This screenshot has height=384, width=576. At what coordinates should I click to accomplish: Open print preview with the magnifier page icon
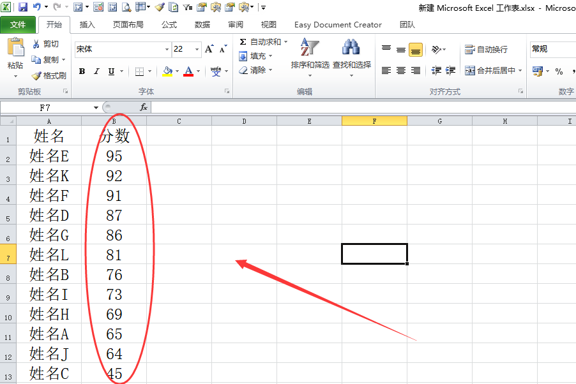tap(126, 7)
